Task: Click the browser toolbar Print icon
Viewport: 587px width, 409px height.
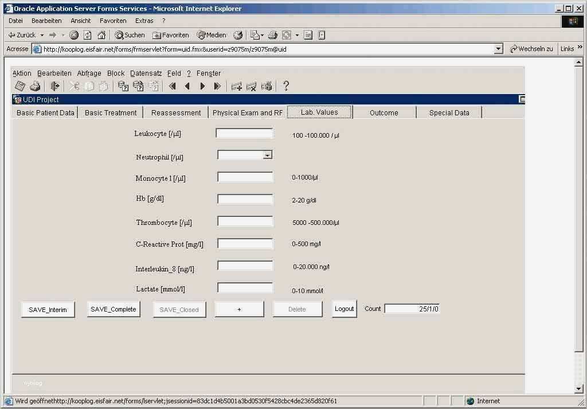Action: click(273, 35)
